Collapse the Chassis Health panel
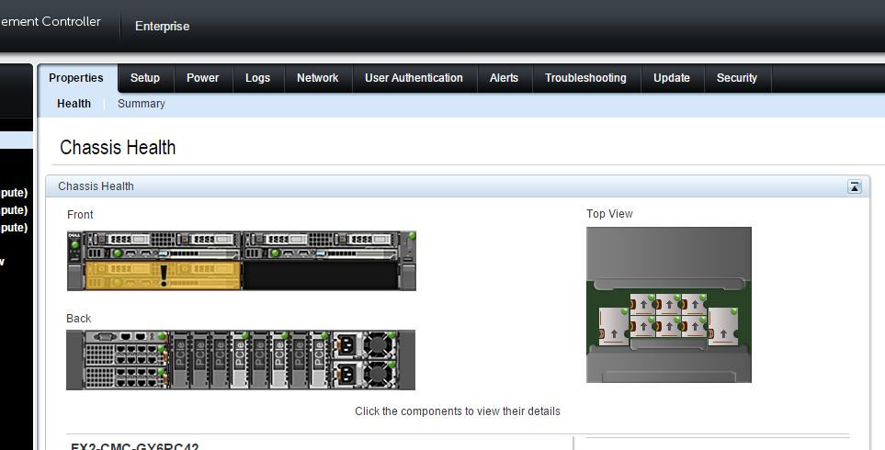Screen dimensions: 885x450 (x=855, y=186)
